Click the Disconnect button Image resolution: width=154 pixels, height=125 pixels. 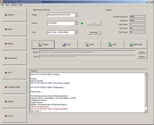[x=94, y=32]
